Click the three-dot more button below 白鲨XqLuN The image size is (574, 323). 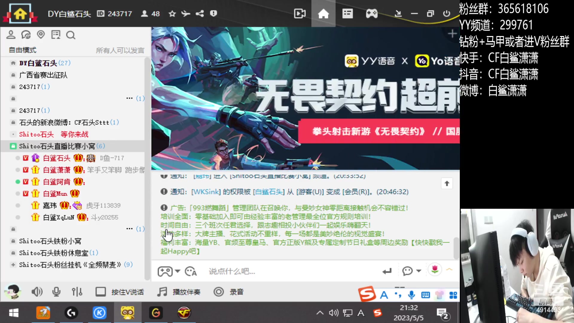[x=129, y=228]
